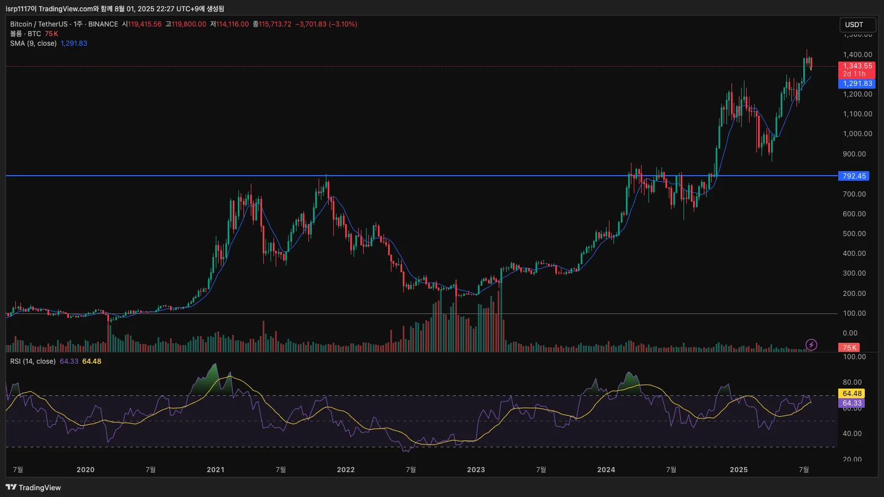This screenshot has width=884, height=497.
Task: Click the blue 1,291.83 price-axis label
Action: coord(857,84)
